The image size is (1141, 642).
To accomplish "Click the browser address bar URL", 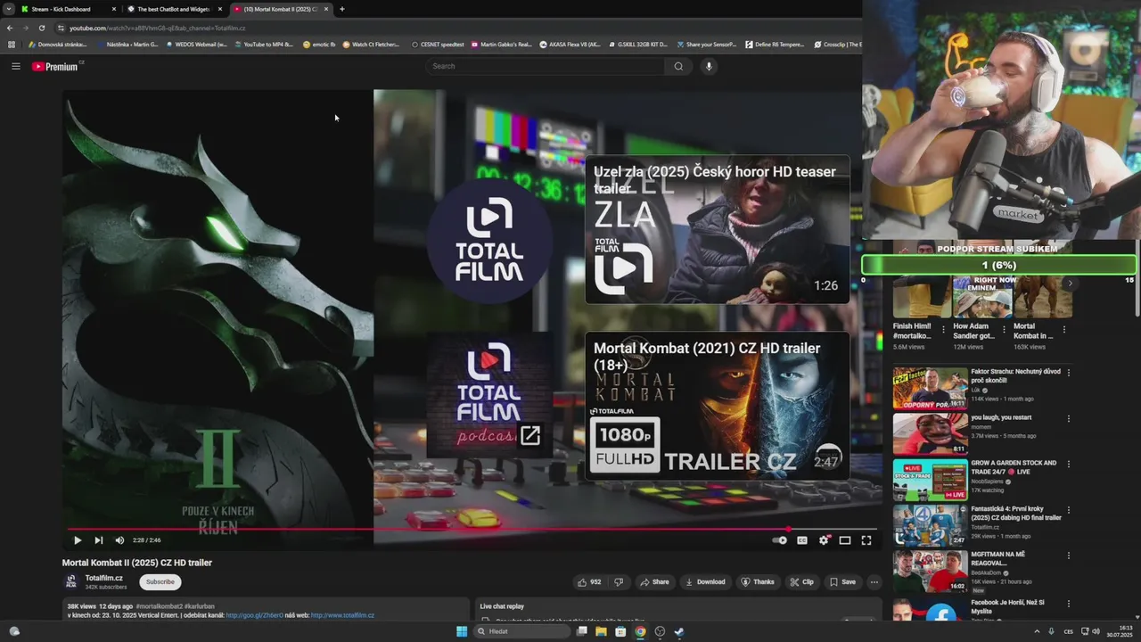I will tap(157, 28).
